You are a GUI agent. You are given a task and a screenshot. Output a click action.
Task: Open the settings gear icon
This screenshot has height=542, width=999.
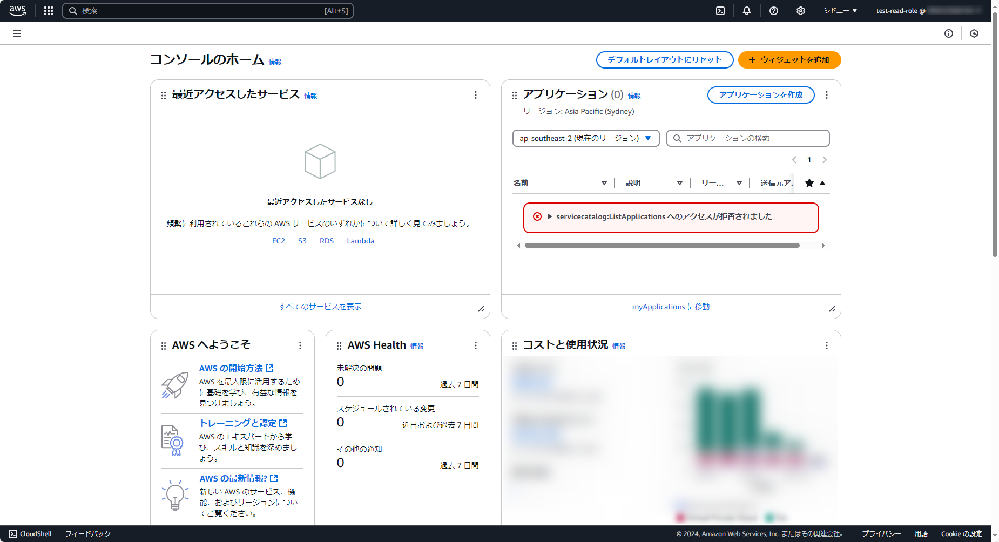[801, 11]
